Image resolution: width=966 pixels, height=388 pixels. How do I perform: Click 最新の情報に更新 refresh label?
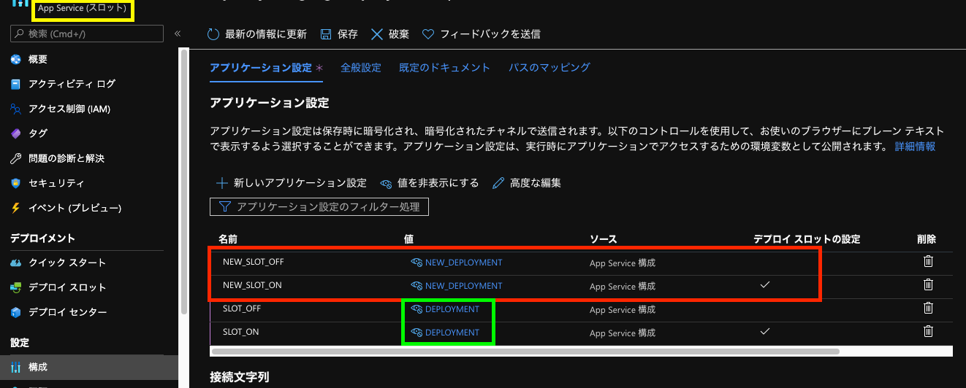pos(266,34)
